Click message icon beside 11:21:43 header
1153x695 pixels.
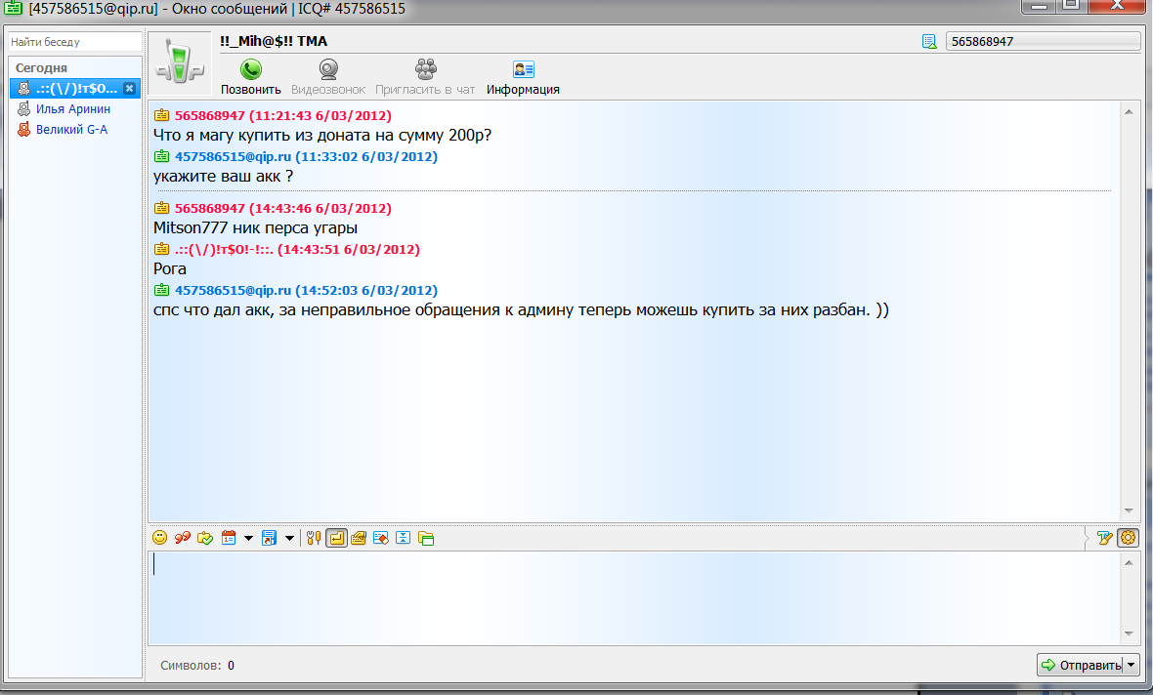coord(162,115)
